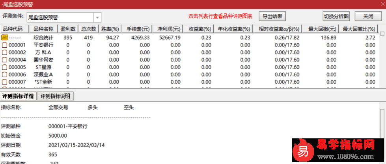The width and height of the screenshot is (386, 164).
Task: Click the 最大回撤比(%) column header
Action: click(359, 29)
